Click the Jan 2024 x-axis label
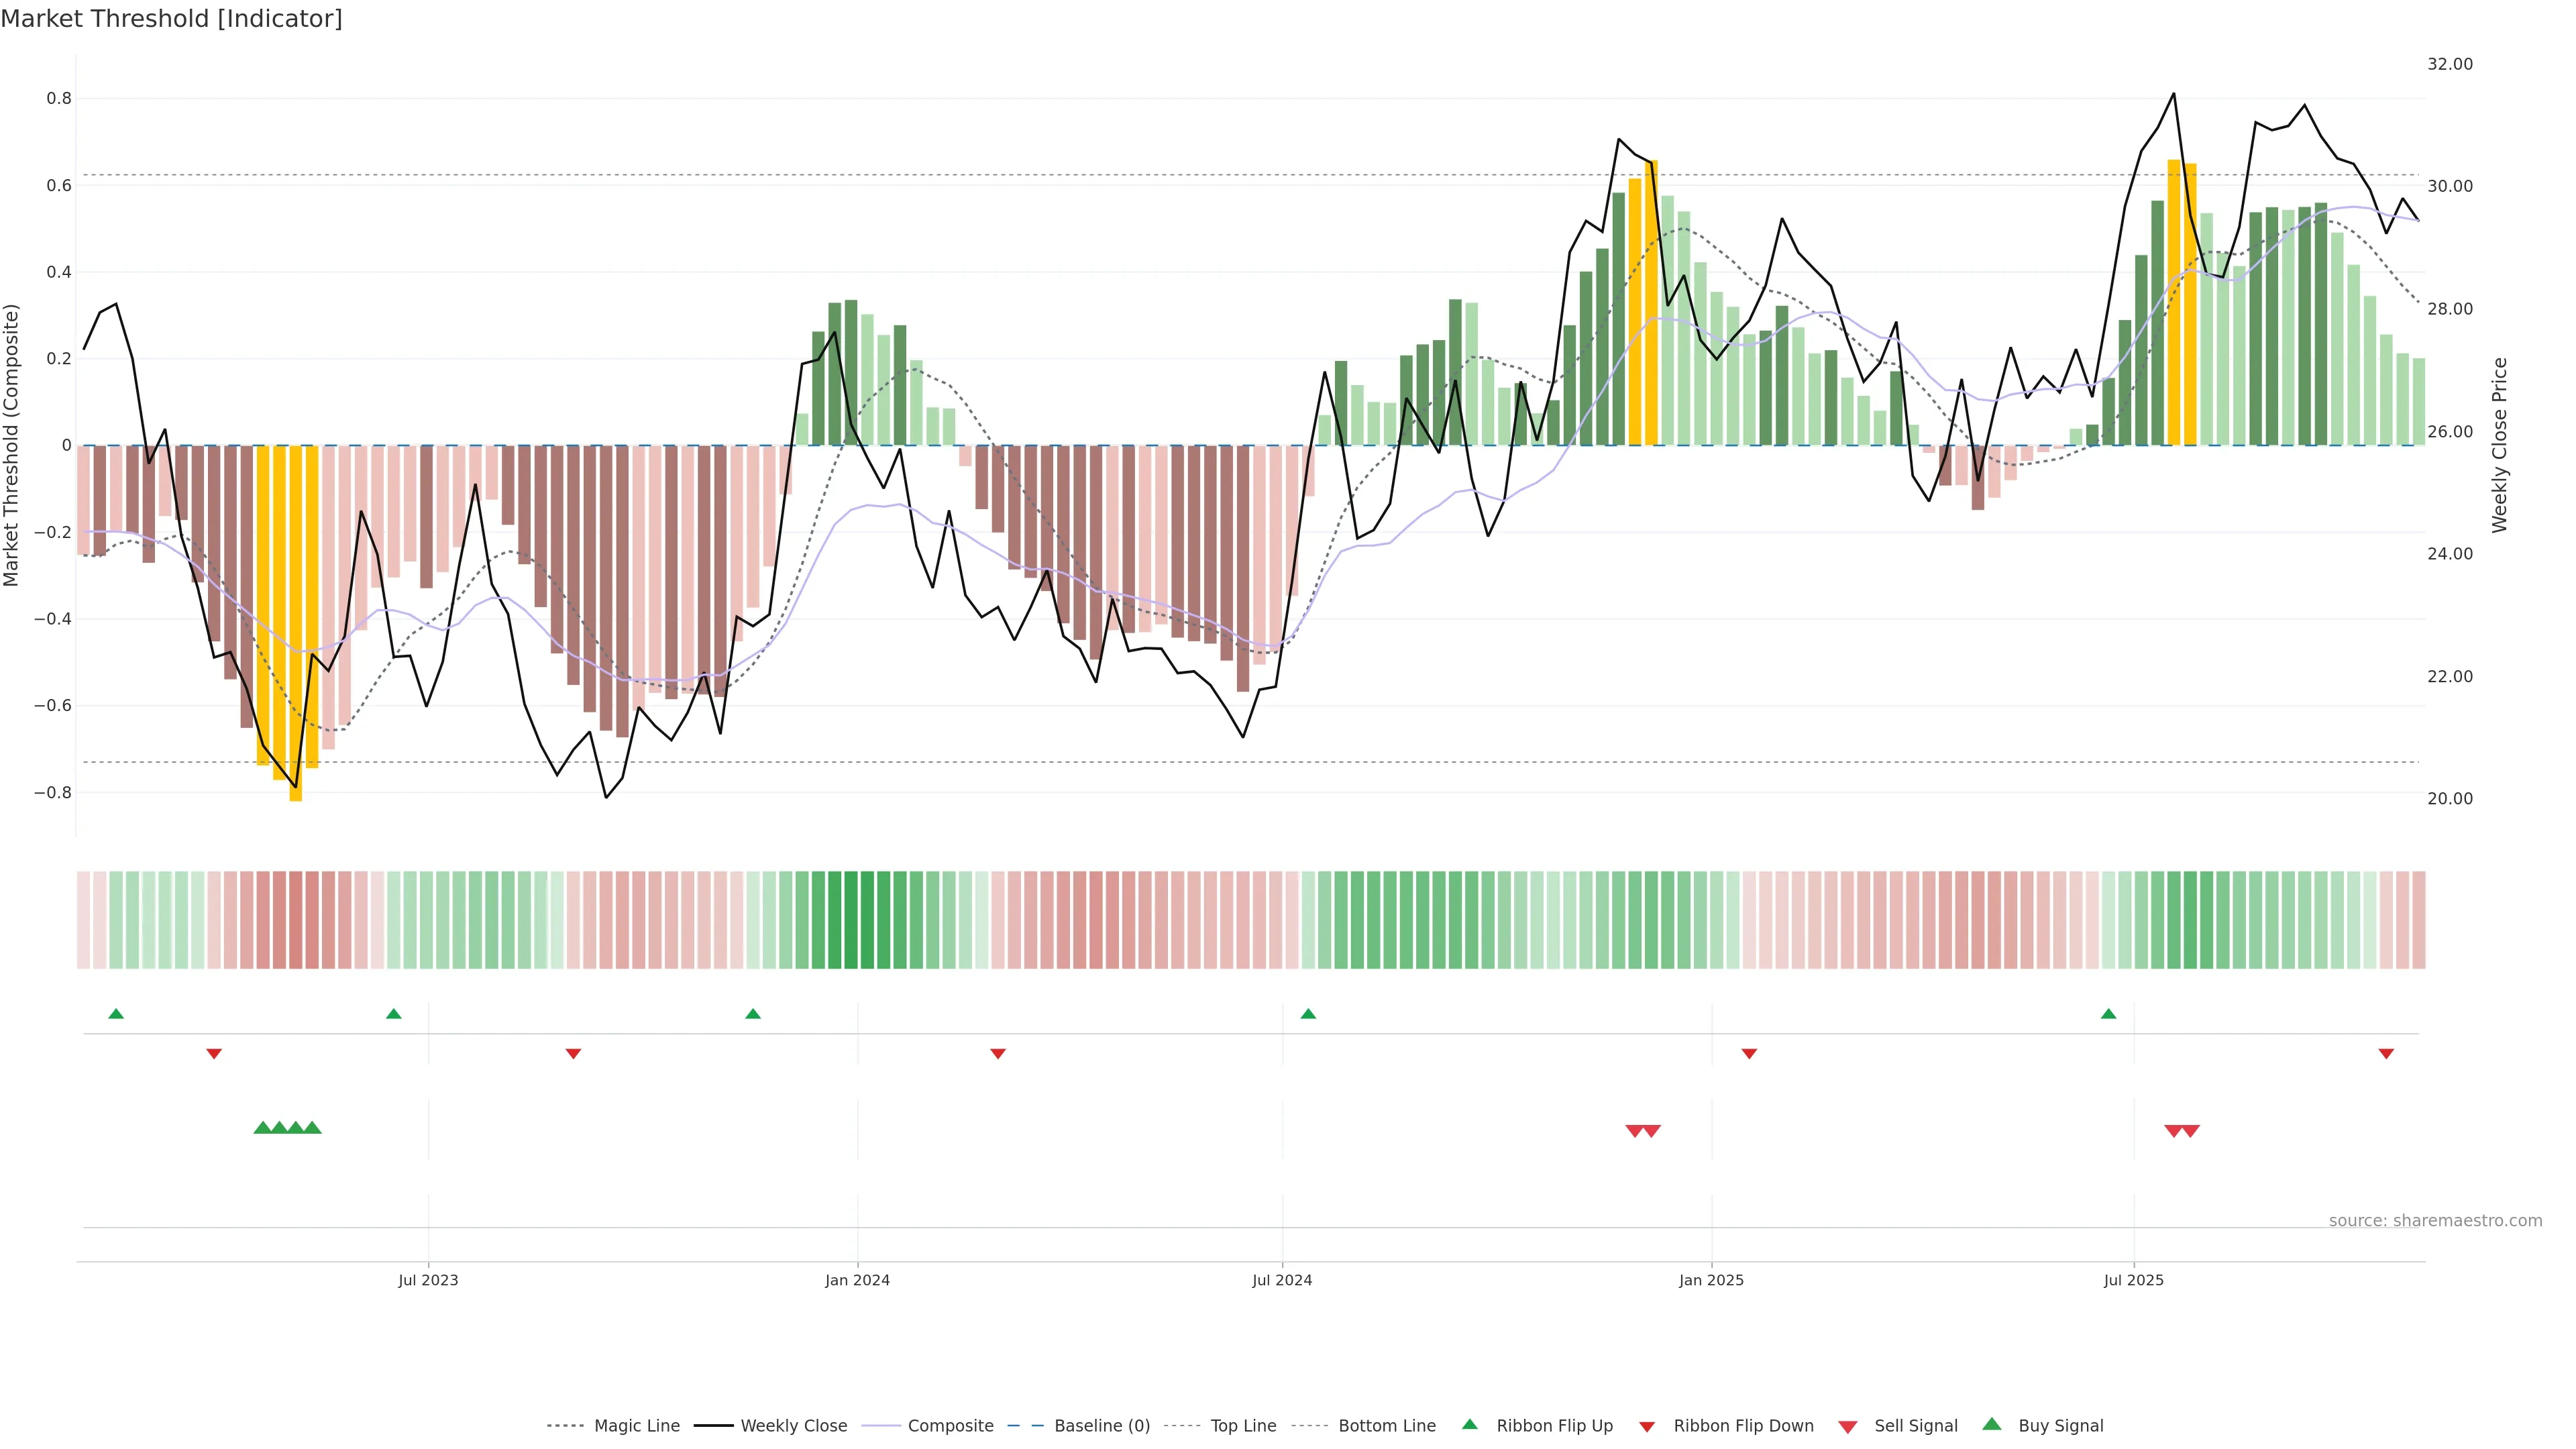The width and height of the screenshot is (2576, 1449). tap(857, 1280)
